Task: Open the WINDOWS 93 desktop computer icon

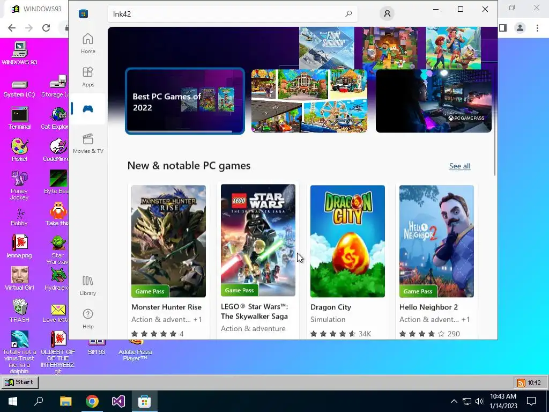Action: tap(20, 53)
